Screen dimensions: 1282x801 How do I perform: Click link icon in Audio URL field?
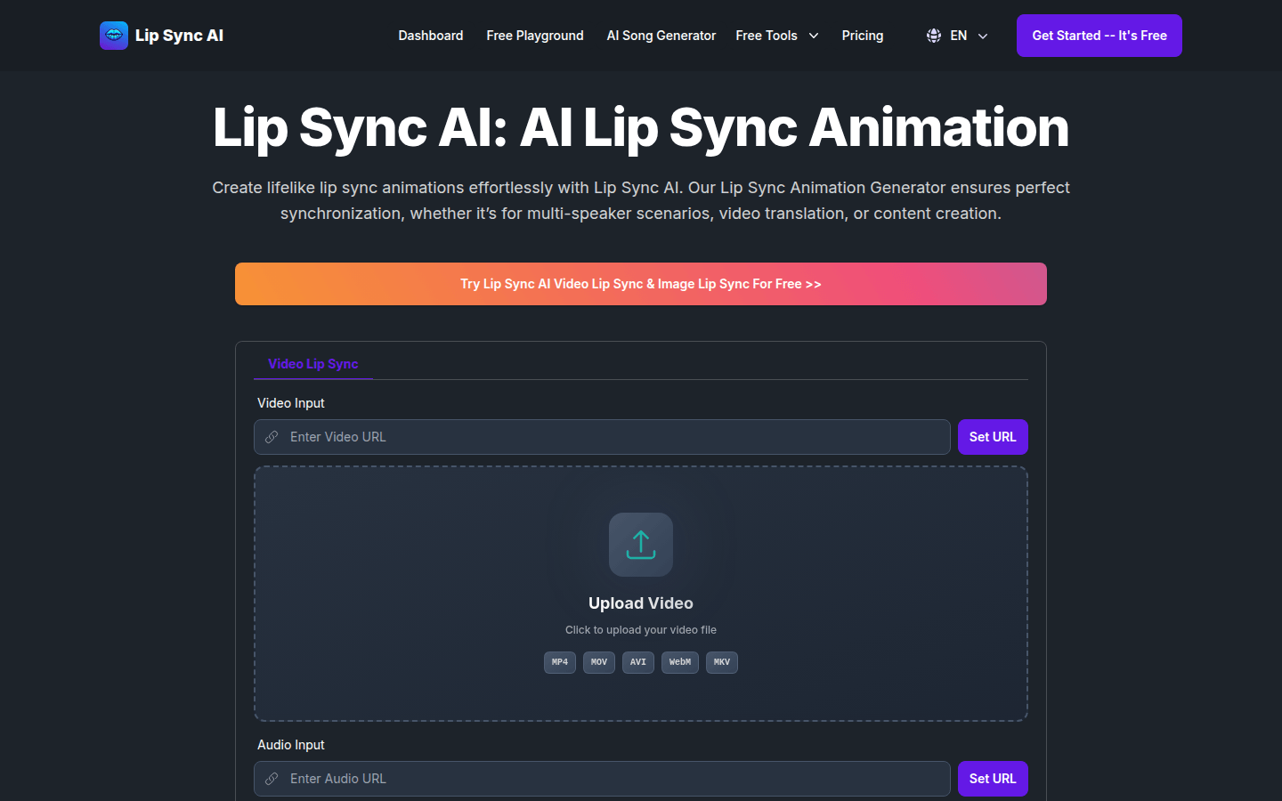(x=272, y=779)
